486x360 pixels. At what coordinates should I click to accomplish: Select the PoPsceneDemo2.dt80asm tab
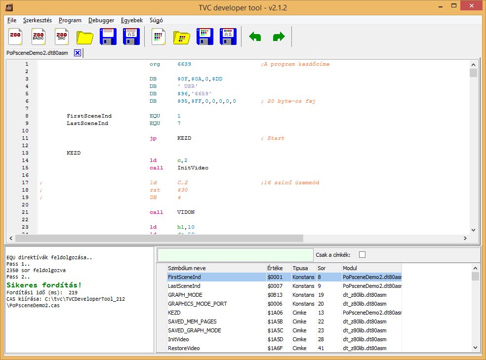pyautogui.click(x=37, y=53)
